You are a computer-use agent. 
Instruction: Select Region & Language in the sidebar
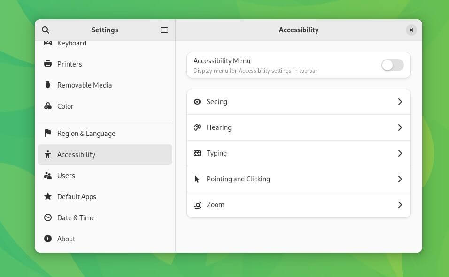point(86,133)
